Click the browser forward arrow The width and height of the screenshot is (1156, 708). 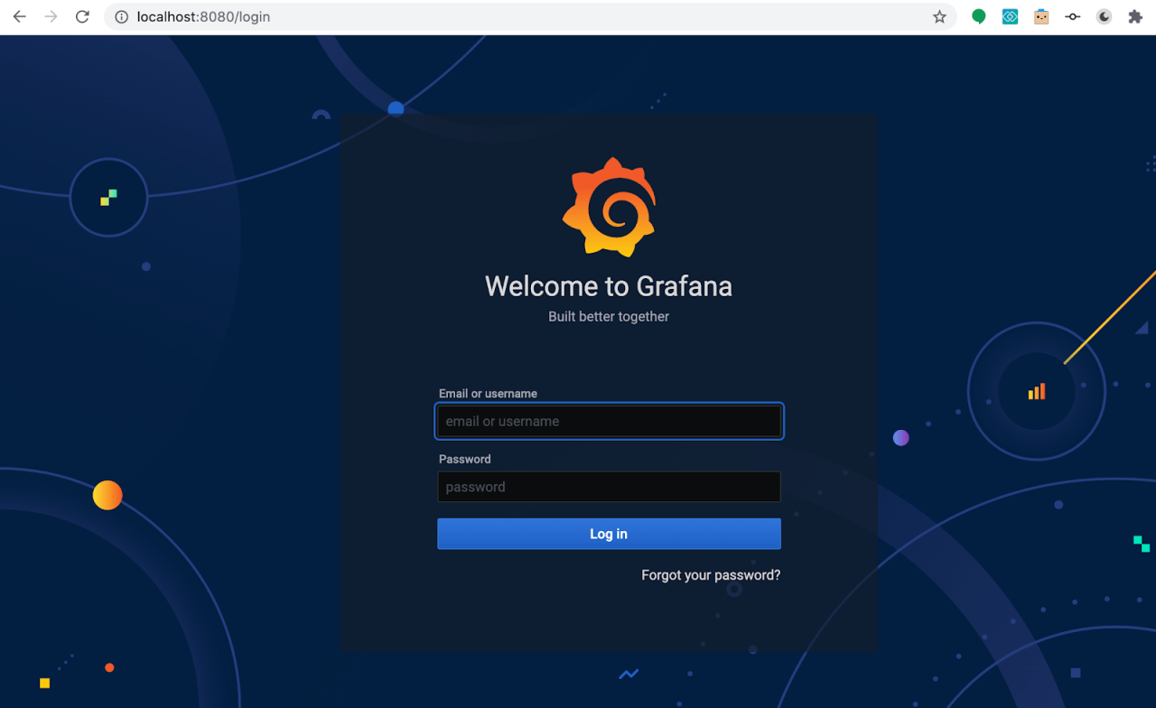51,17
